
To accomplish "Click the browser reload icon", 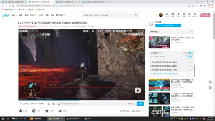I will click(x=10, y=6).
